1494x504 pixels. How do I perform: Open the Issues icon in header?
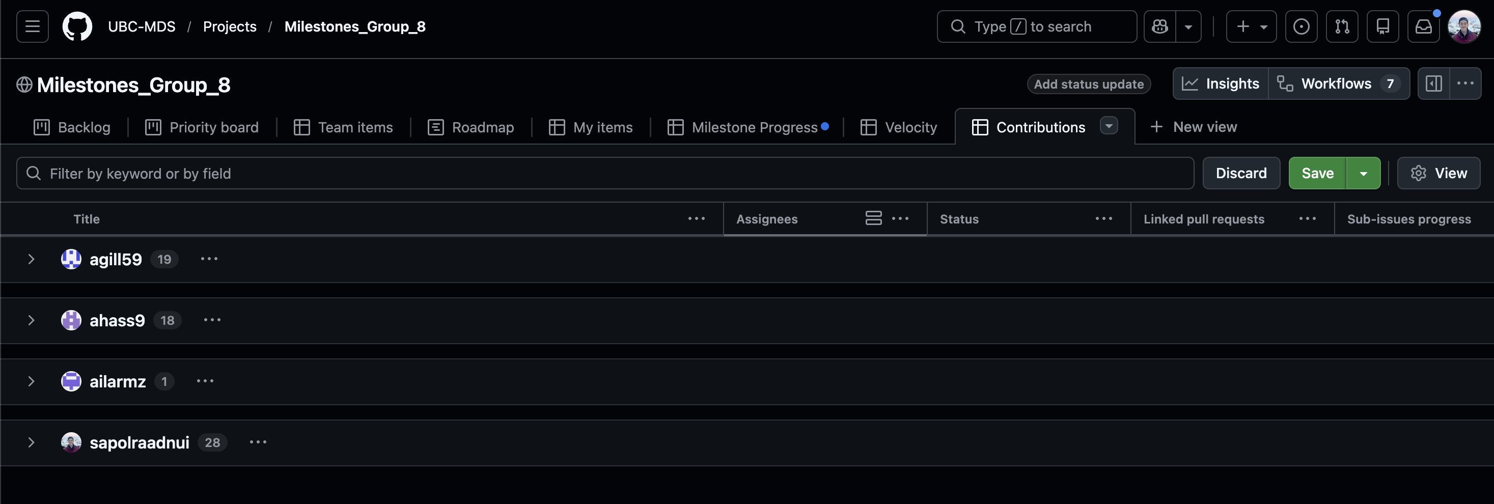coord(1301,26)
